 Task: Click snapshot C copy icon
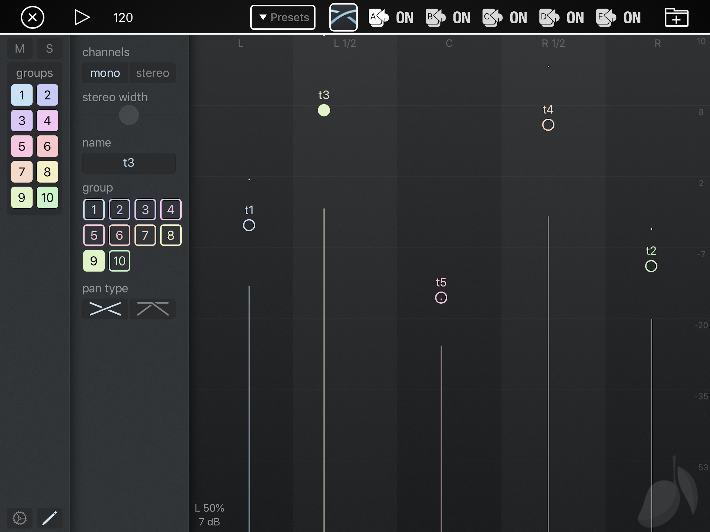click(492, 17)
